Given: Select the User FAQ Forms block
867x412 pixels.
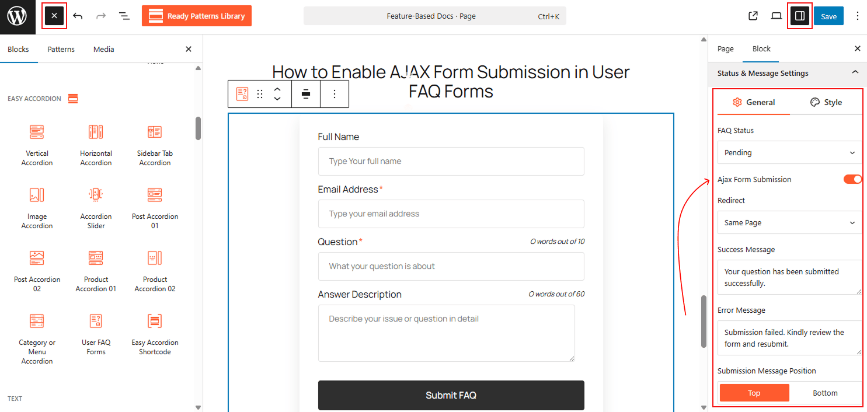Looking at the screenshot, I should coord(95,333).
